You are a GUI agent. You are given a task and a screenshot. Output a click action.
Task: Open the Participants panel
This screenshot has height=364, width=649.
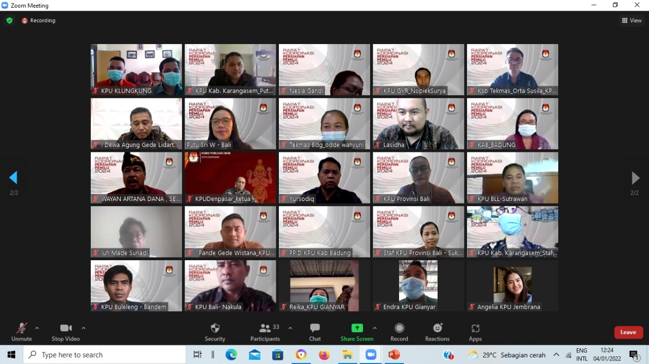(x=265, y=332)
